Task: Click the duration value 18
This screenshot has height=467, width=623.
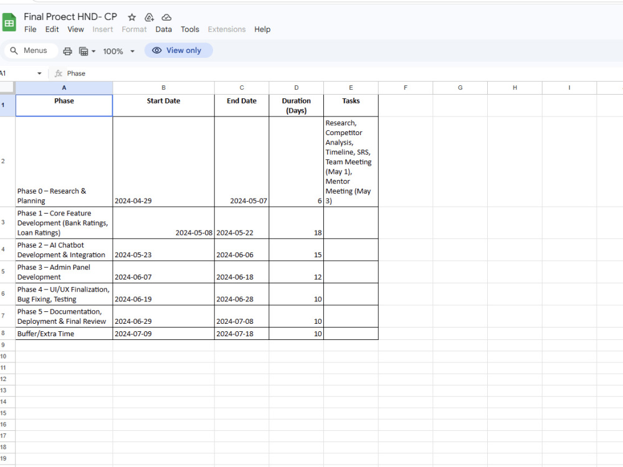Action: click(x=297, y=223)
